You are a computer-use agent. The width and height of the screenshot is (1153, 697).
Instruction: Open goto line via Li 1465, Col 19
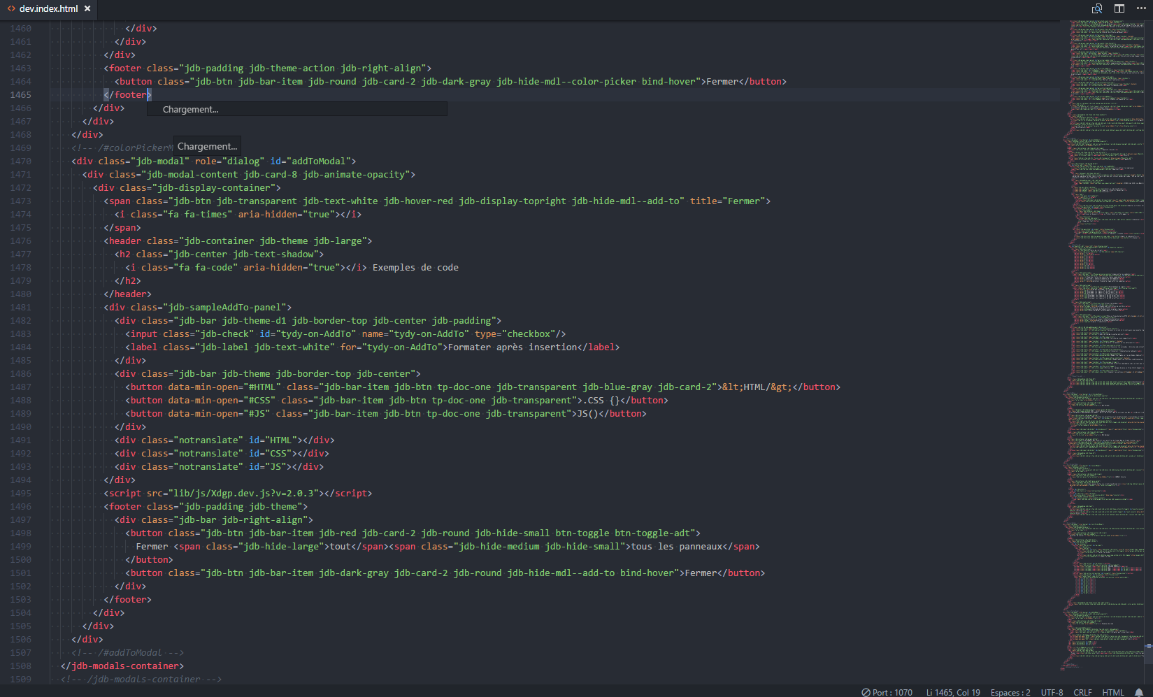pos(952,692)
